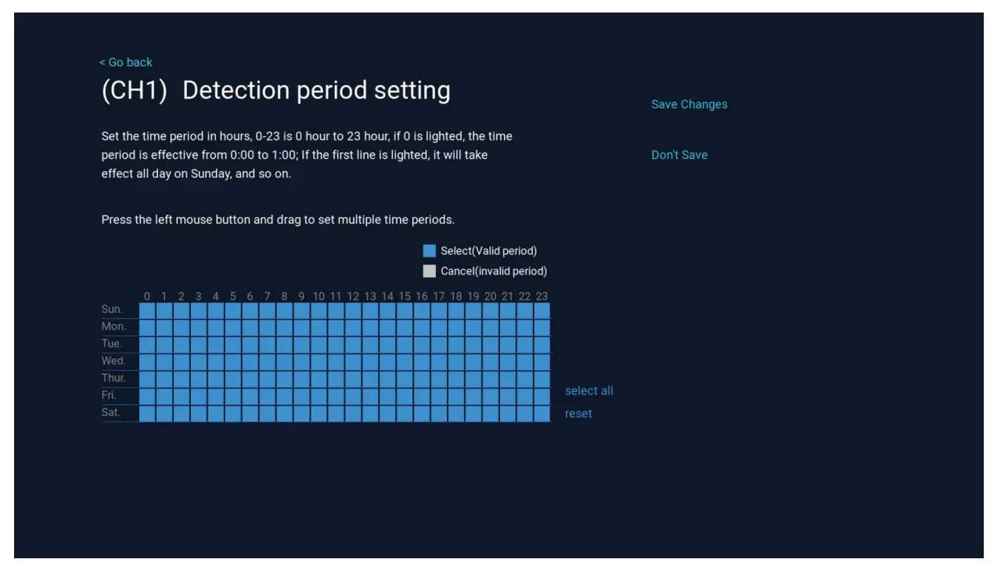The width and height of the screenshot is (990, 570).
Task: Toggle the Saturday hour 15 cell
Action: point(405,413)
